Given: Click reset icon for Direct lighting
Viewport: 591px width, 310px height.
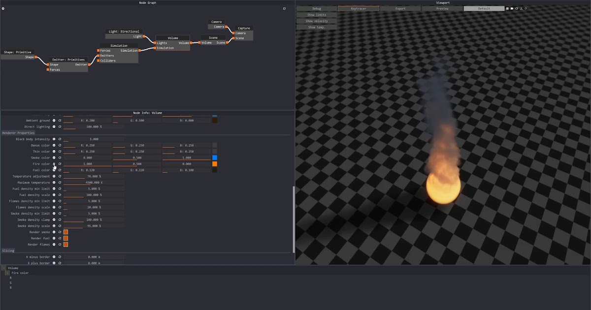Looking at the screenshot, I should click(60, 126).
